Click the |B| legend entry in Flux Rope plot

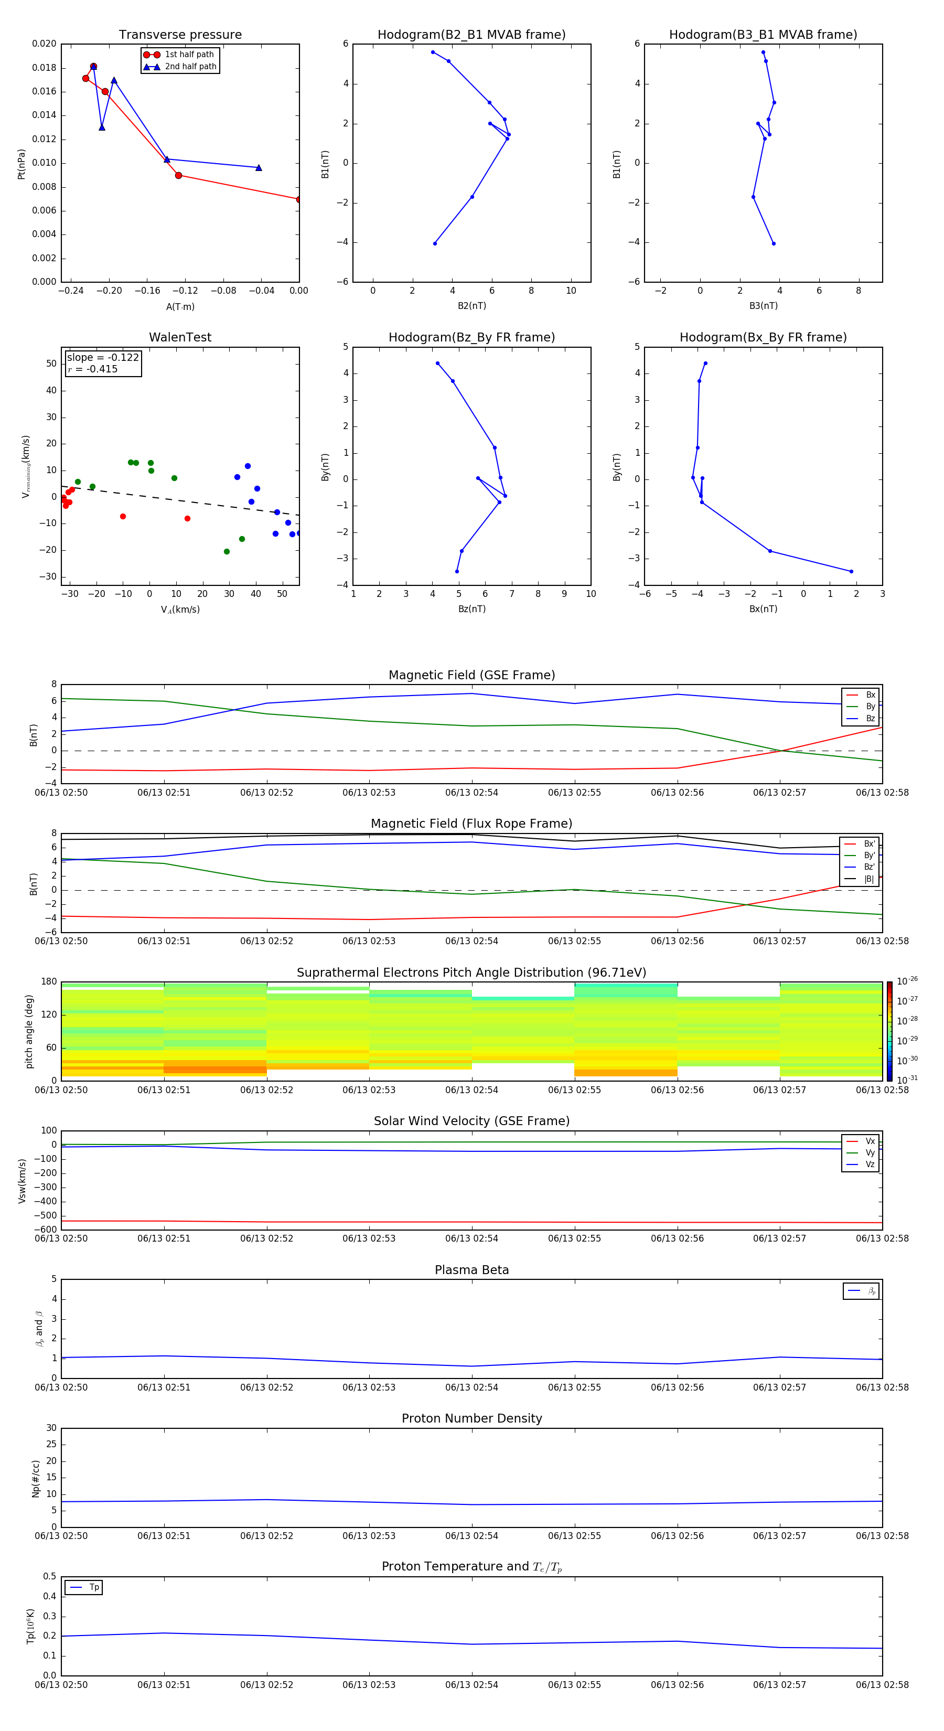860,879
